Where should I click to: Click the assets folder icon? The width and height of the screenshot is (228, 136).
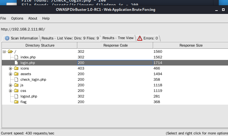point(17,74)
